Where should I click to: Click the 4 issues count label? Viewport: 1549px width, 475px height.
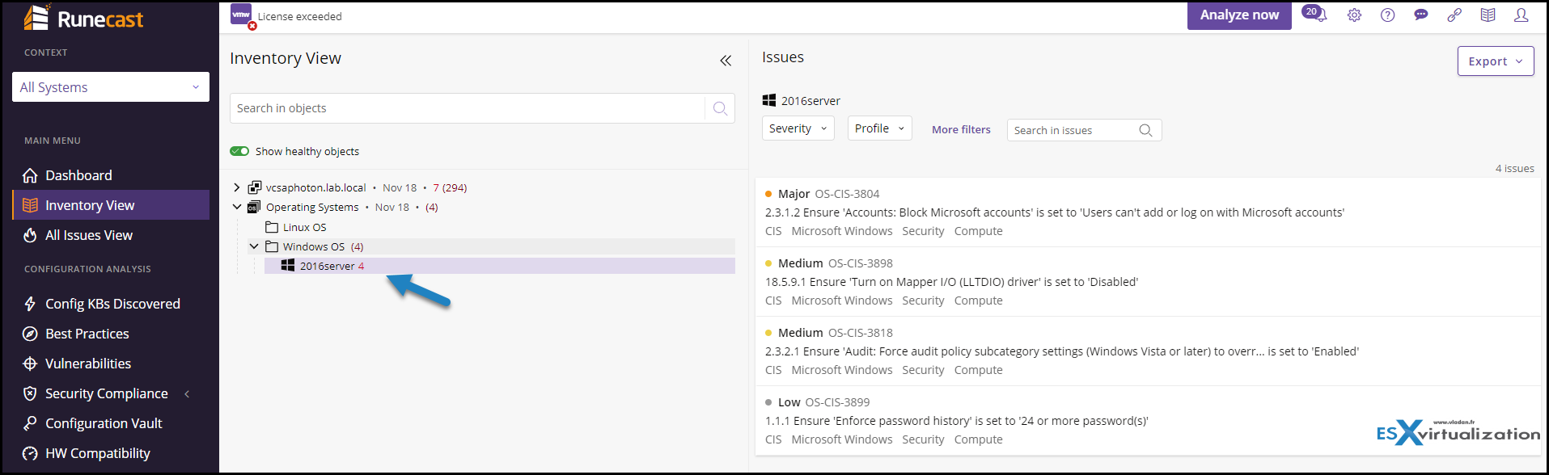(x=1515, y=168)
